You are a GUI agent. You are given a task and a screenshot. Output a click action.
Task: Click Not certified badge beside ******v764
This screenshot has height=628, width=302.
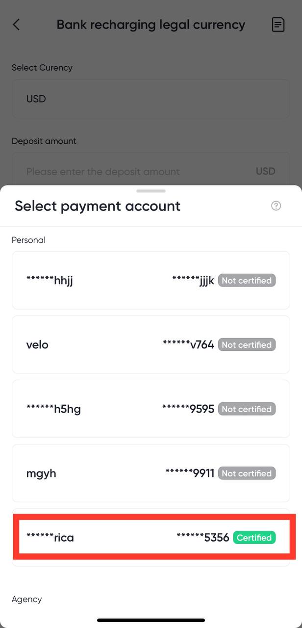(x=247, y=345)
